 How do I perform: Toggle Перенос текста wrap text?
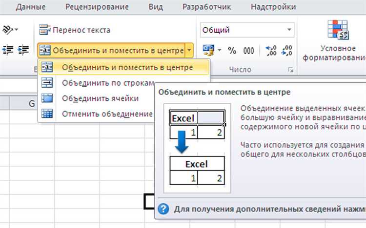[75, 30]
